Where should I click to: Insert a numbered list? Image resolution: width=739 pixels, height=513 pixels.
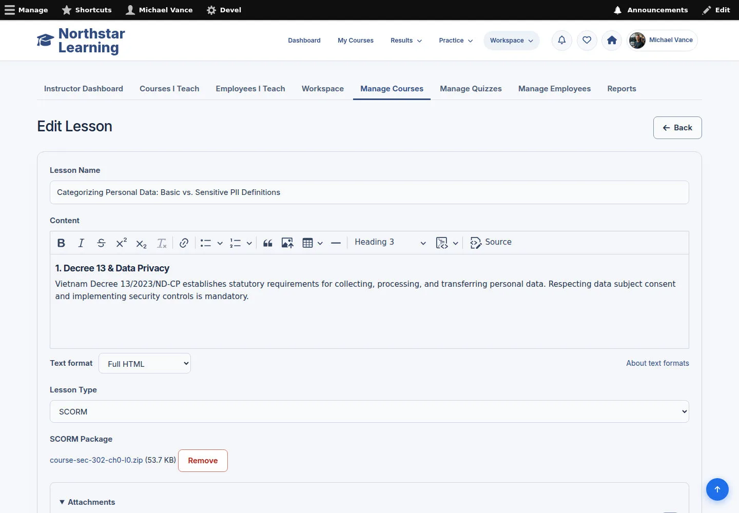pyautogui.click(x=235, y=243)
